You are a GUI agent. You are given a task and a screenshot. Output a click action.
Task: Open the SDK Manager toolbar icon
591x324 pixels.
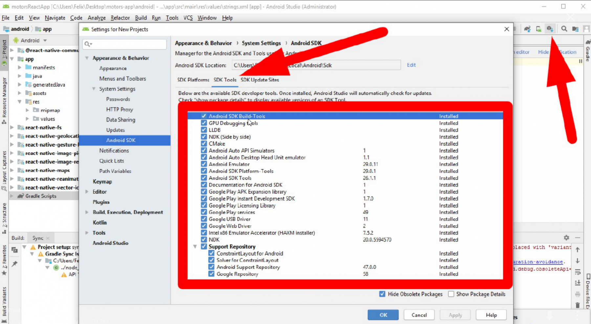coord(550,29)
